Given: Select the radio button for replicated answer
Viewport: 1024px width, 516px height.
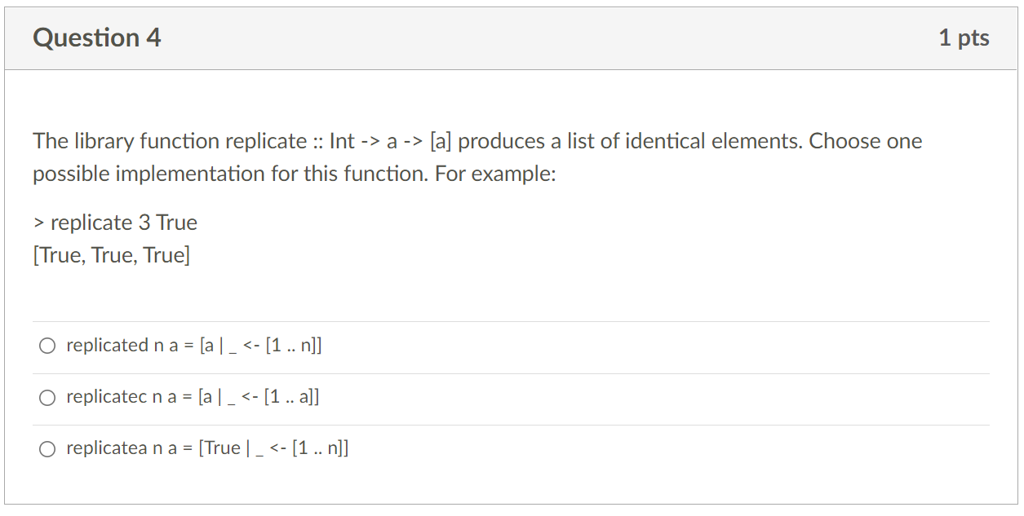Looking at the screenshot, I should point(47,345).
